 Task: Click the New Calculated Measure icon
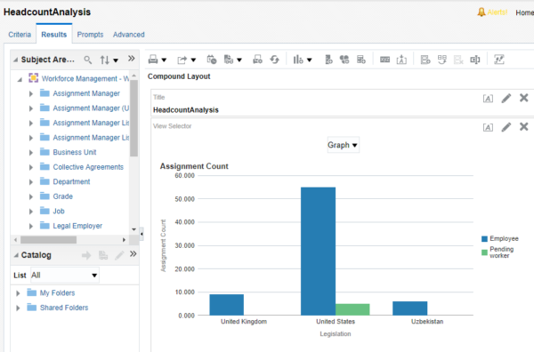(x=361, y=60)
